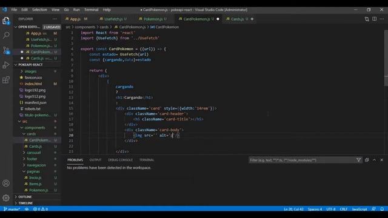The height and width of the screenshot is (218, 388).
Task: Switch to the Terminal panel tab
Action: [x=147, y=160]
